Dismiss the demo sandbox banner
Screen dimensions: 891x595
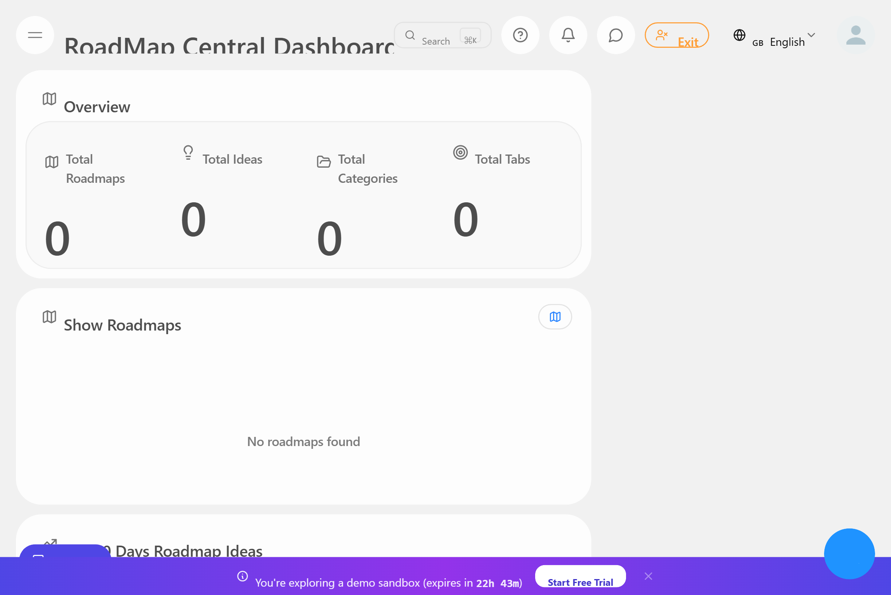648,576
